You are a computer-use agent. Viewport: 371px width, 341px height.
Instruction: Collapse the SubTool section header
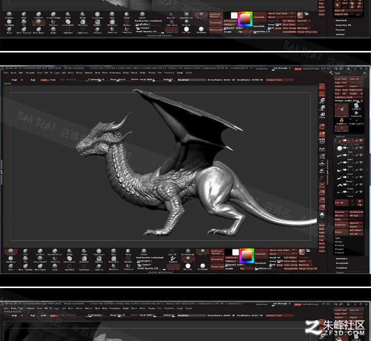[x=340, y=137]
